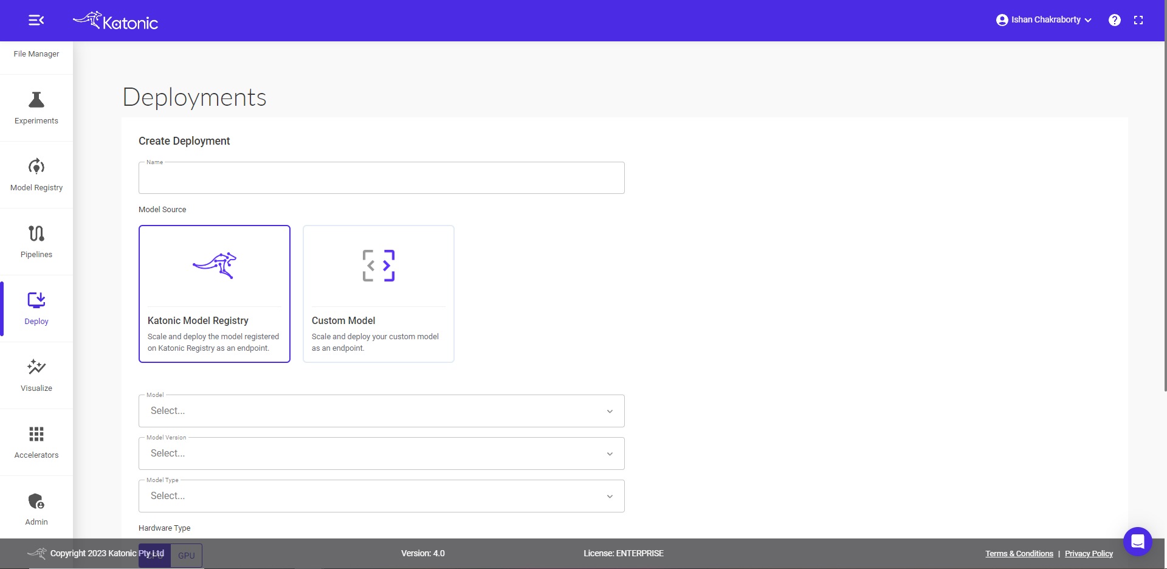
Task: Click Version: 4.0 footer text
Action: tap(423, 554)
